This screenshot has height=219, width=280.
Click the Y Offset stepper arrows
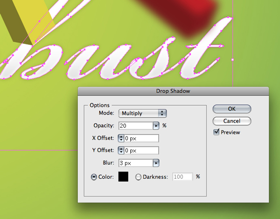pyautogui.click(x=121, y=150)
